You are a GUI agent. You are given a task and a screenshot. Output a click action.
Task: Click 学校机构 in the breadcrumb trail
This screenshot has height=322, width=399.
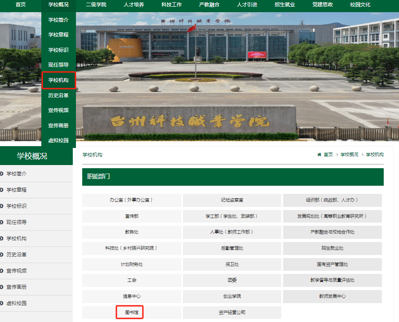pos(375,154)
